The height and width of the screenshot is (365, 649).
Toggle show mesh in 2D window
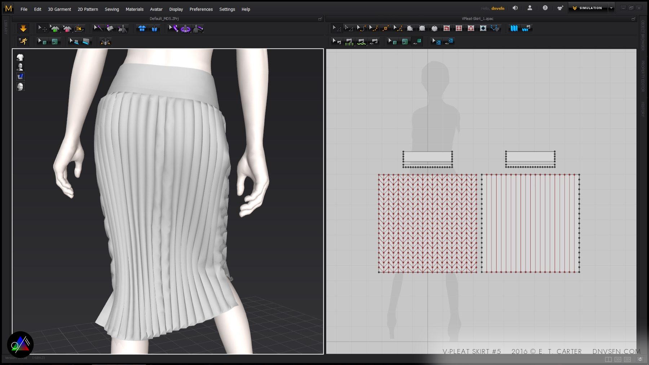coord(449,41)
